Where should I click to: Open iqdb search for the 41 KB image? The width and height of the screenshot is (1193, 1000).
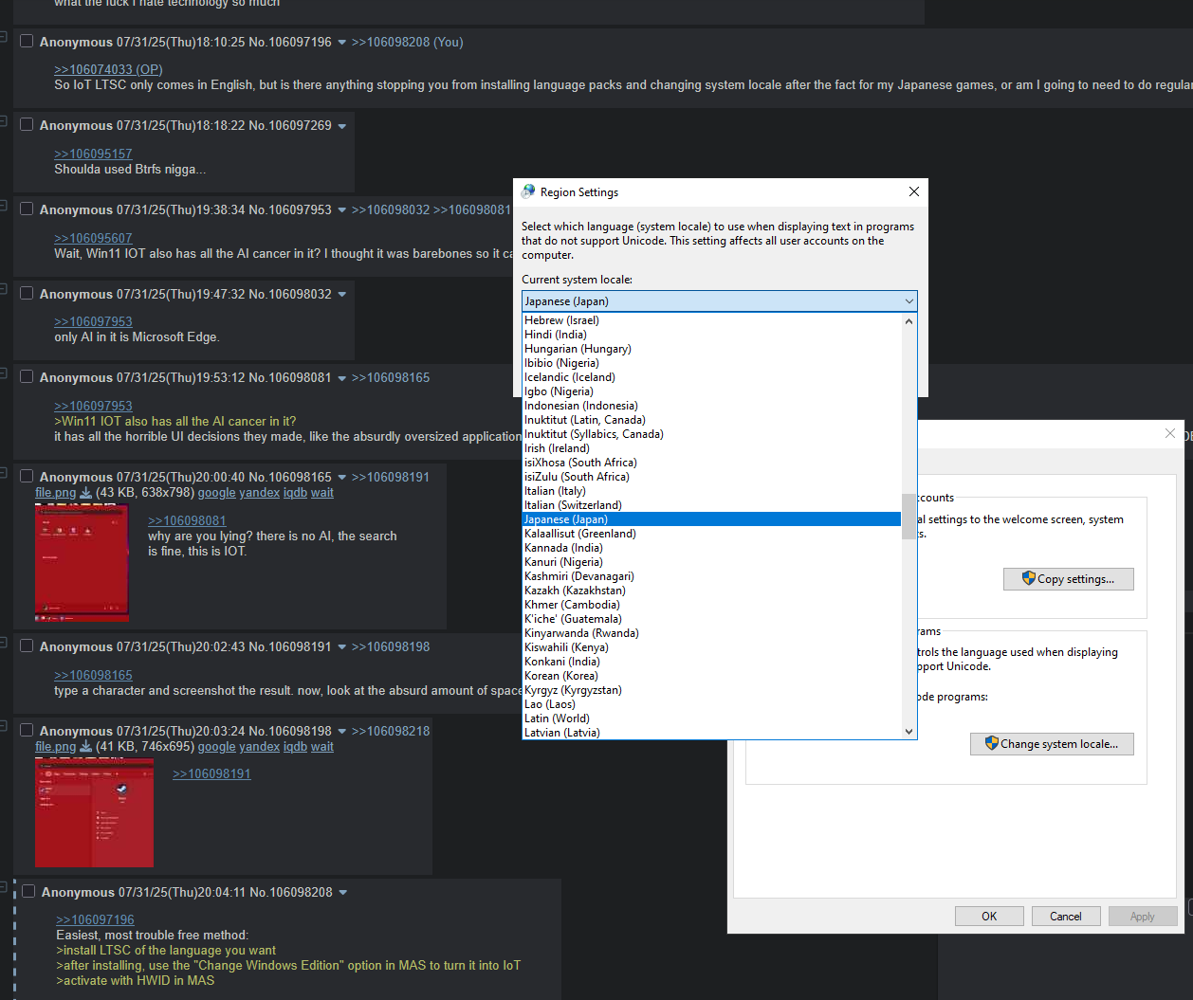point(295,747)
